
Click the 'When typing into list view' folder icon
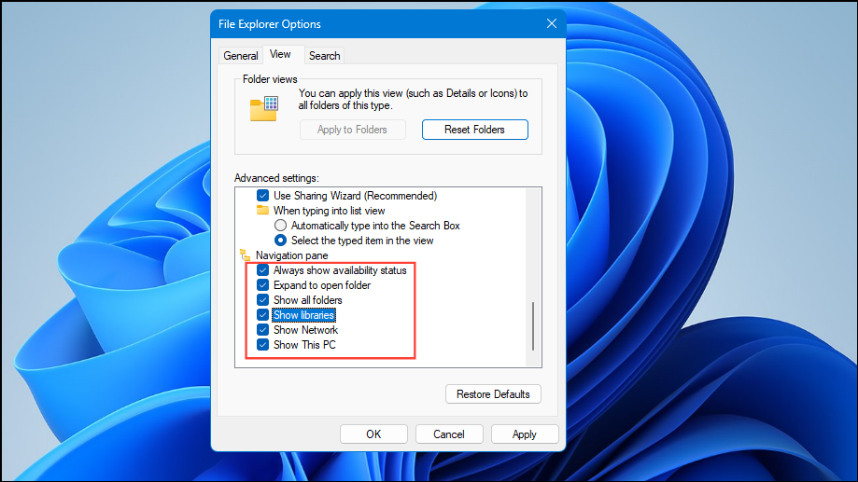pyautogui.click(x=262, y=211)
